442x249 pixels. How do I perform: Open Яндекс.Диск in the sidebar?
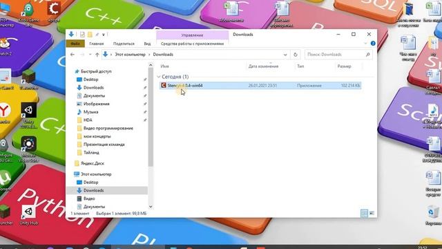[93, 163]
